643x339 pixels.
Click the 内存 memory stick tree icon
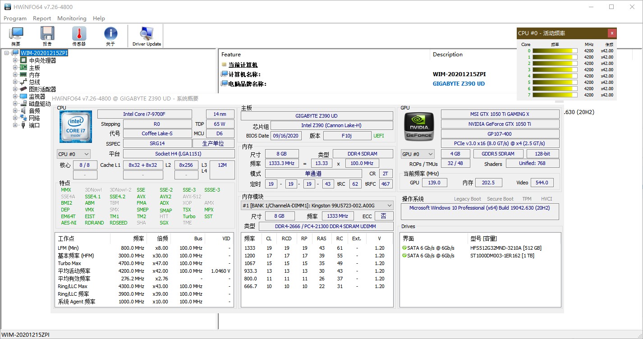tap(23, 75)
